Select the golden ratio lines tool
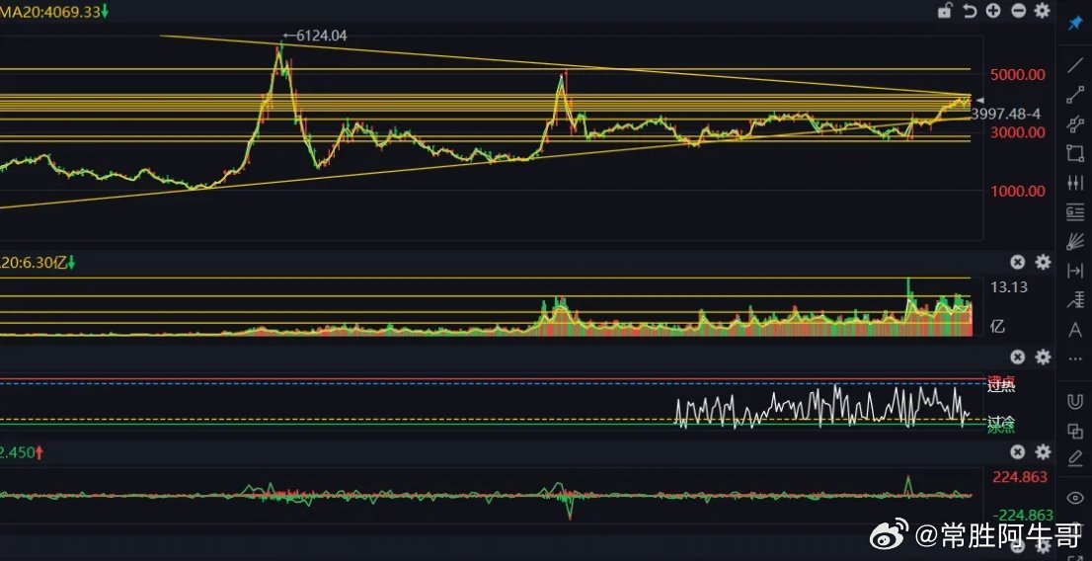The image size is (1092, 561). pos(1075,212)
